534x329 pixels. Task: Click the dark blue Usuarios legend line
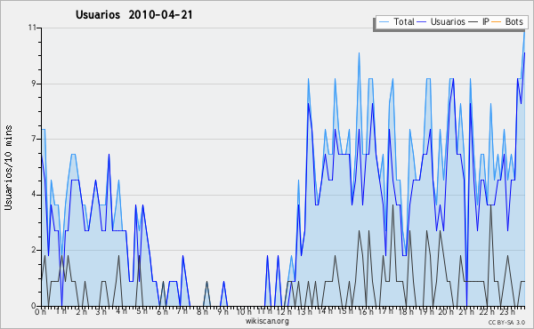pos(422,22)
